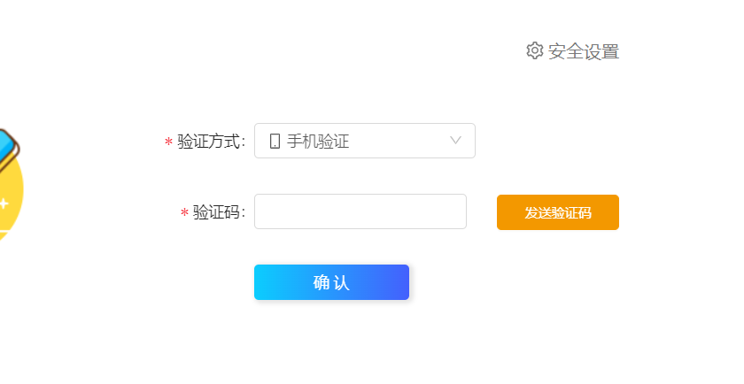The height and width of the screenshot is (384, 744).
Task: Click the 确 character on the confirm button
Action: pos(322,283)
